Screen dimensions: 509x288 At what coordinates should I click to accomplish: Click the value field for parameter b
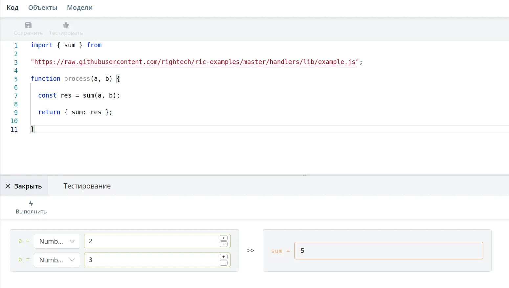151,260
